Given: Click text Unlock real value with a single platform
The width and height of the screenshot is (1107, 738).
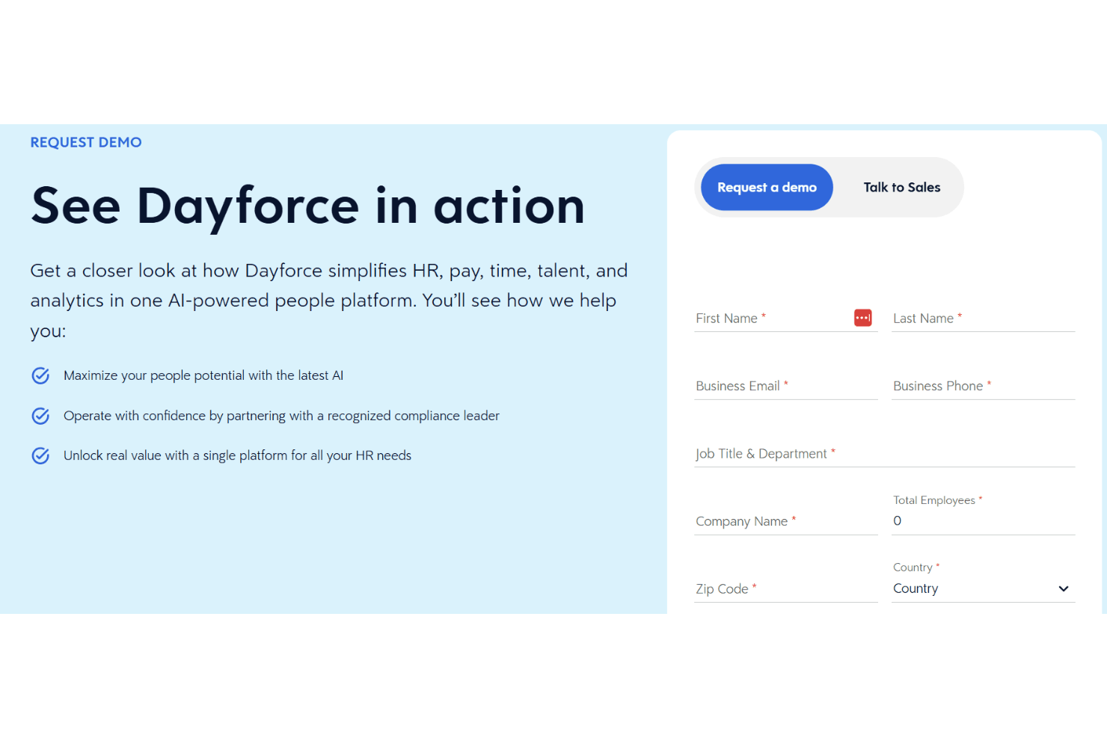Looking at the screenshot, I should pyautogui.click(x=237, y=455).
